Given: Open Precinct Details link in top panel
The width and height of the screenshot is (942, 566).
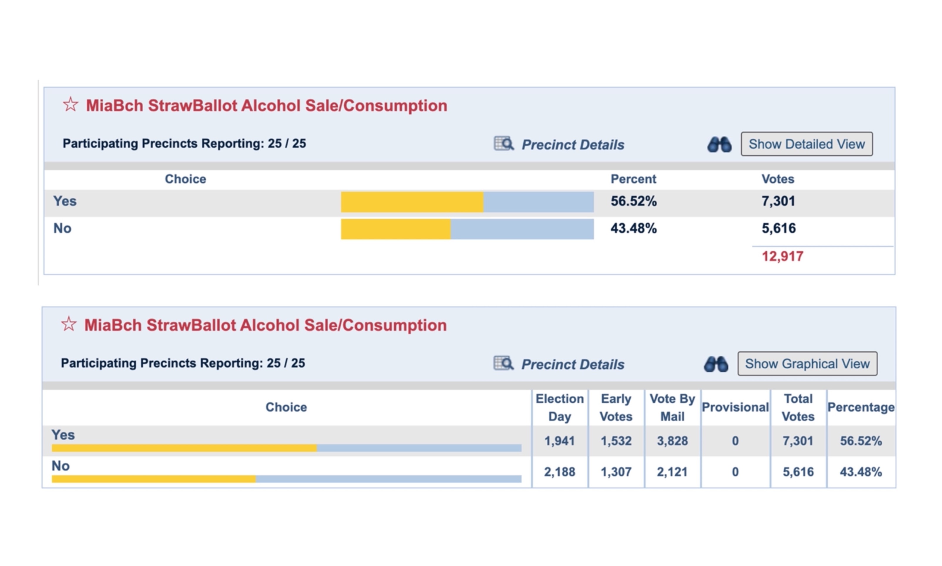Looking at the screenshot, I should coord(573,145).
